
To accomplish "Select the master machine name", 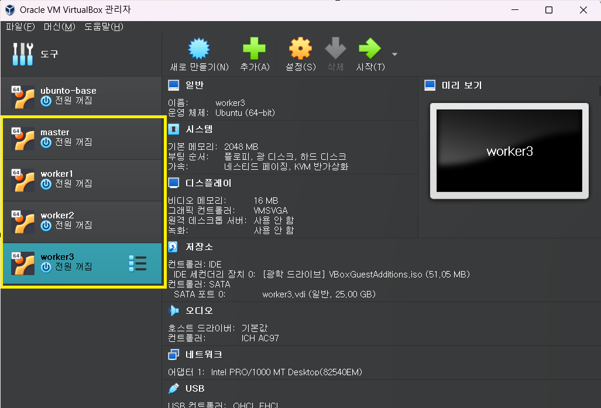I will (x=55, y=132).
